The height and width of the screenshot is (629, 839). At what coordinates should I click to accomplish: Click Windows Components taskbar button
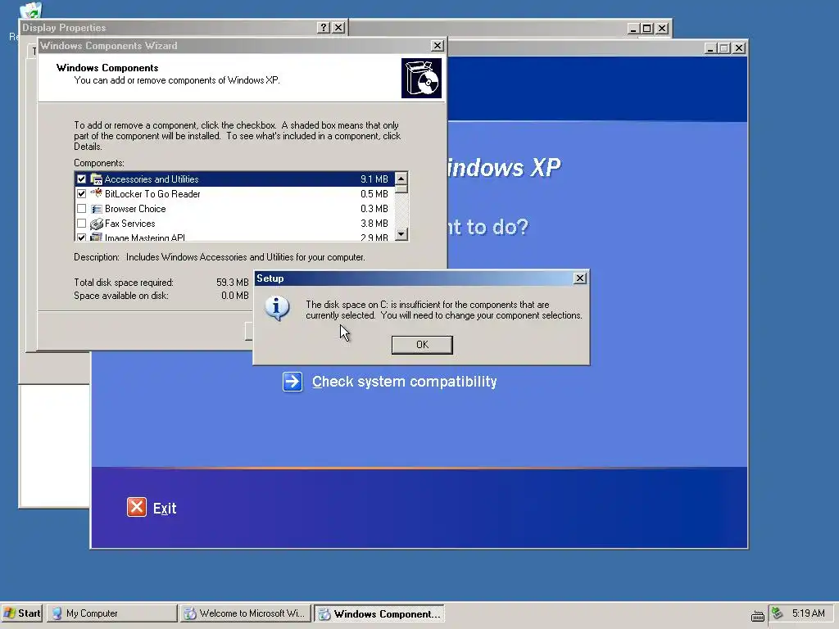coord(379,613)
